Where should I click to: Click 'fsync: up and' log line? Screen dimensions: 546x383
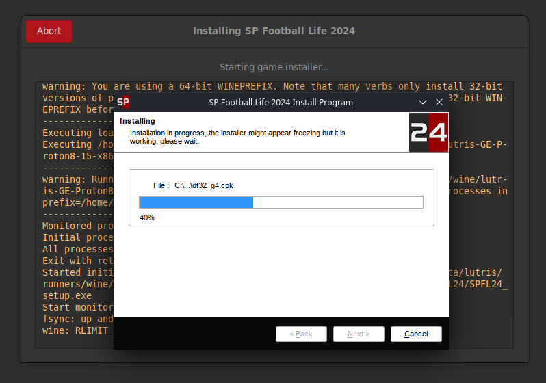(77, 319)
